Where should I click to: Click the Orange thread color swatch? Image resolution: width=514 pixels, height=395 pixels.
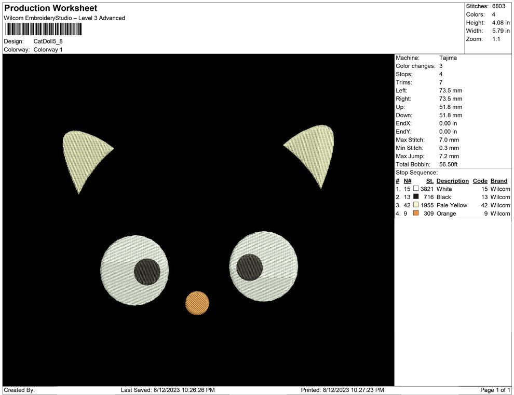(416, 213)
